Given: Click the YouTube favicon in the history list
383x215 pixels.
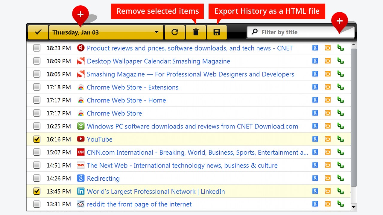Looking at the screenshot, I should coord(81,139).
